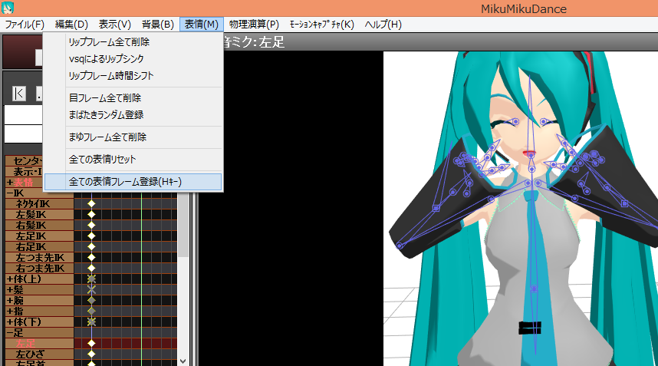Screen dimensions: 658x366
Task: Open the 背景(B) menu
Action: point(158,25)
